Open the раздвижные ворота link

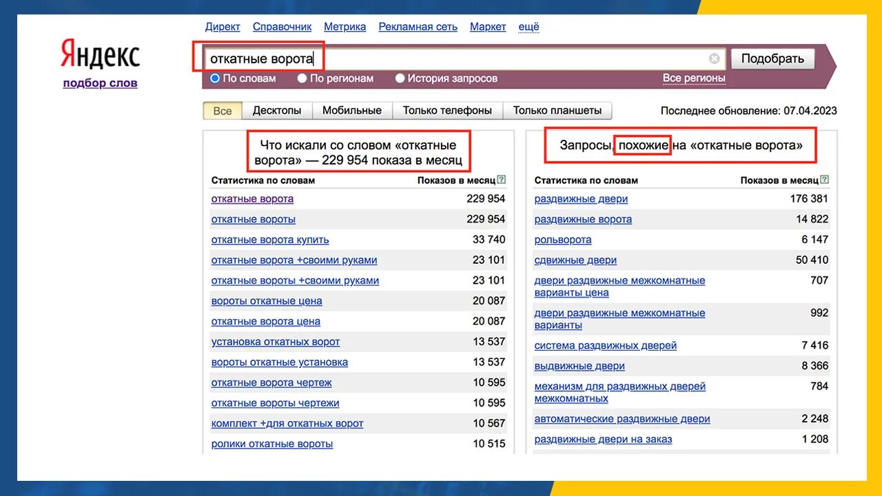click(583, 220)
